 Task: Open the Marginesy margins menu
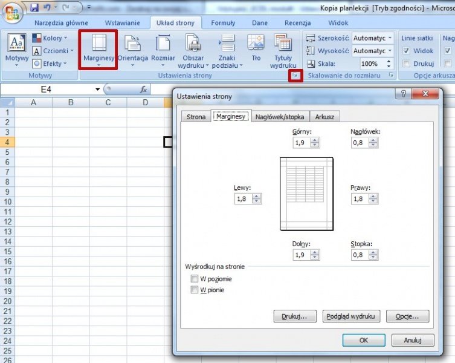coord(98,48)
